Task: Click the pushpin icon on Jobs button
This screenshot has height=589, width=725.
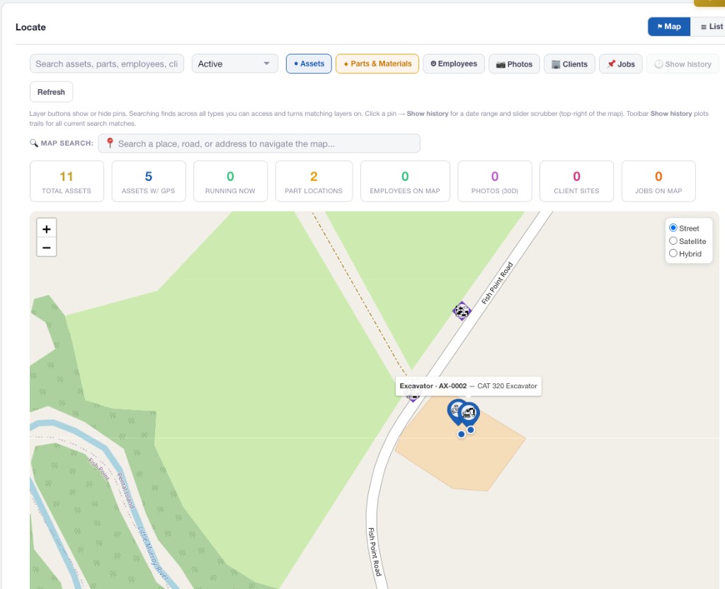Action: [x=611, y=64]
